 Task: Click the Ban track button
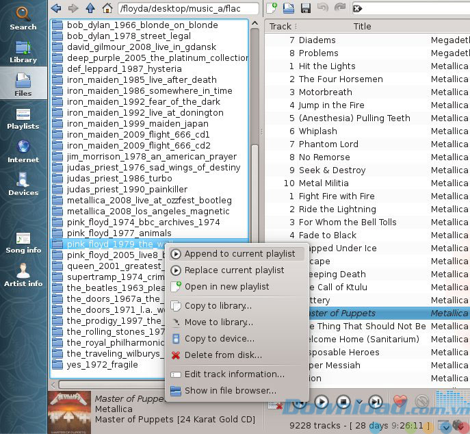(x=422, y=402)
